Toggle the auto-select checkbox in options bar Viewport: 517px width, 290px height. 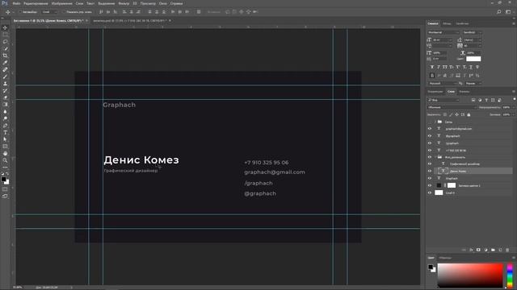pos(20,12)
